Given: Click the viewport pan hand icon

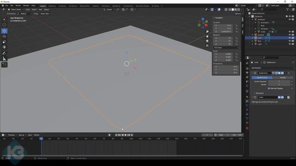Looking at the screenshot, I should (207, 36).
